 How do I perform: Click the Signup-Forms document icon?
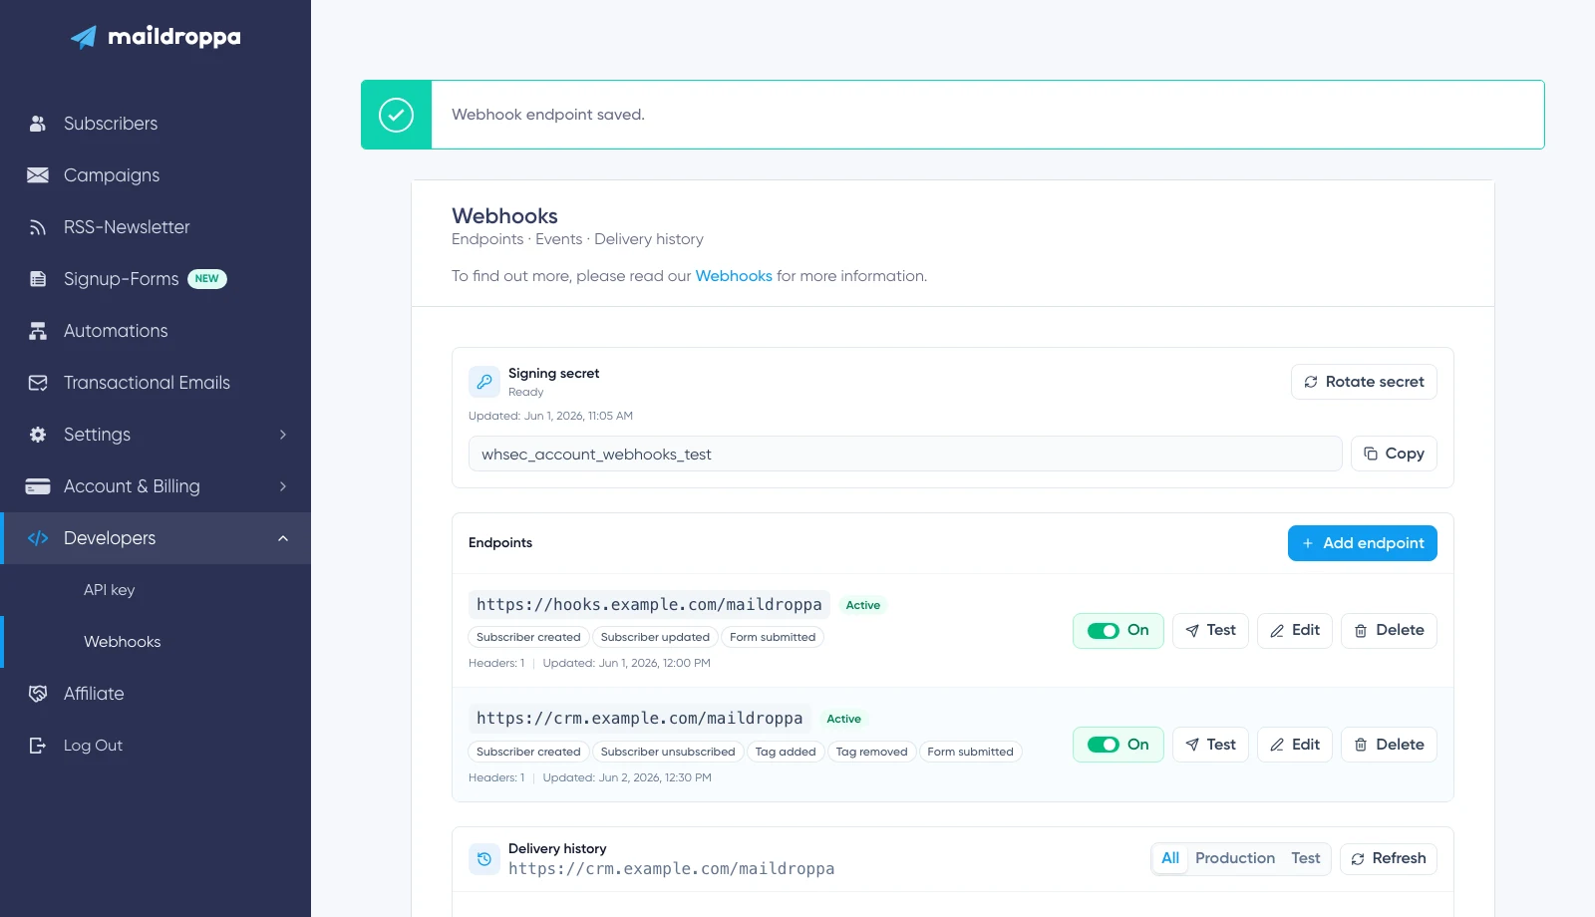tap(38, 279)
